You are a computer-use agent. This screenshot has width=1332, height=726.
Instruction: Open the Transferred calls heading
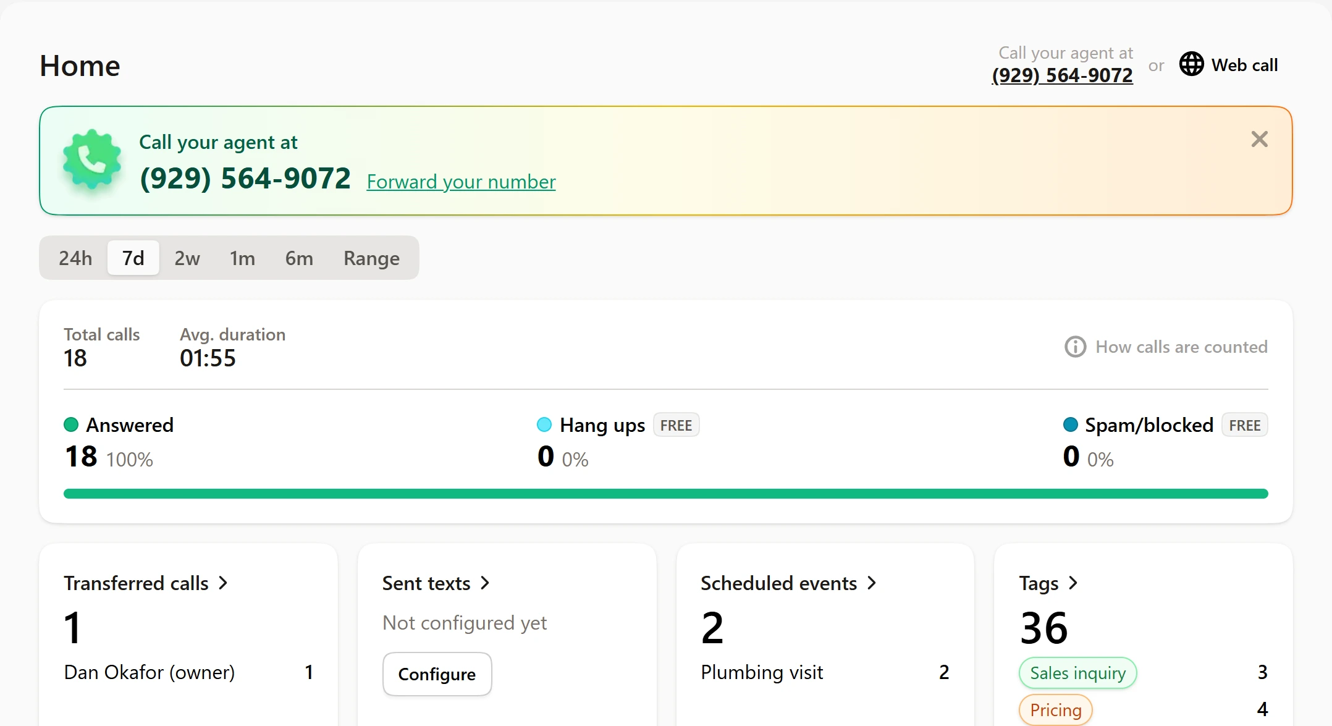[136, 583]
